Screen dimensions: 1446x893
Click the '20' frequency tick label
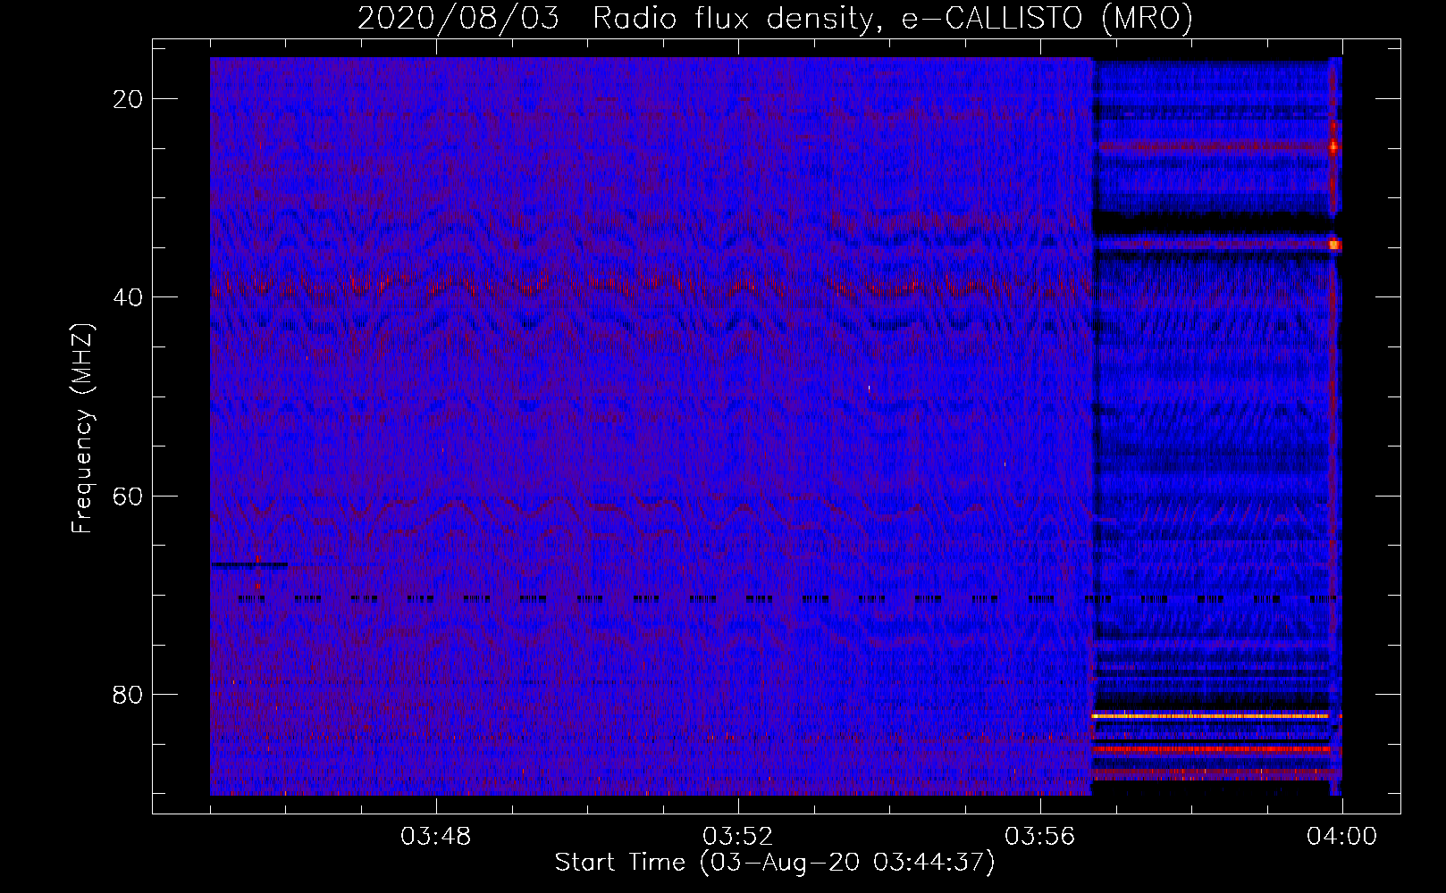pos(129,98)
